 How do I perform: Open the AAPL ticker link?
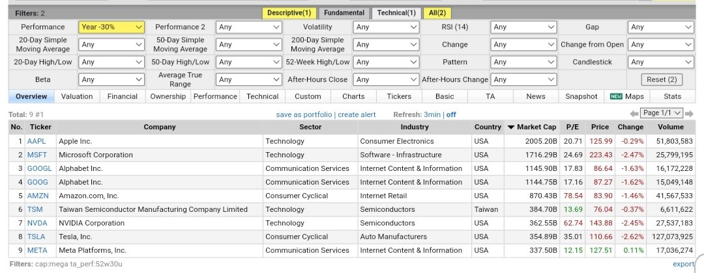tap(37, 141)
